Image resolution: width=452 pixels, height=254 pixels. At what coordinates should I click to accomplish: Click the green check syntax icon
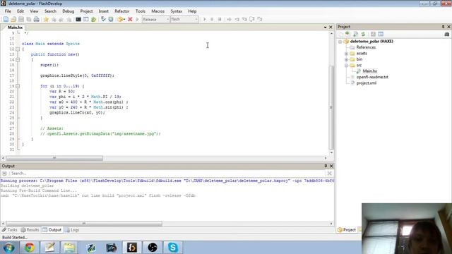click(x=103, y=19)
